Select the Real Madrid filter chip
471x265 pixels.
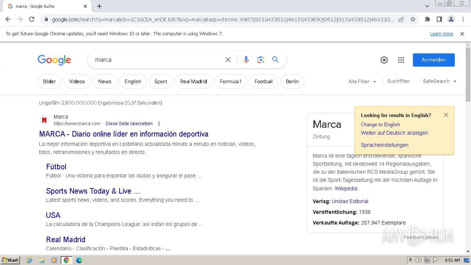194,81
